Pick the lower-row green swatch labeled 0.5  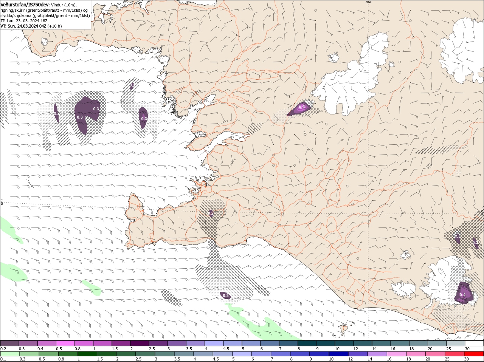click(x=49, y=354)
